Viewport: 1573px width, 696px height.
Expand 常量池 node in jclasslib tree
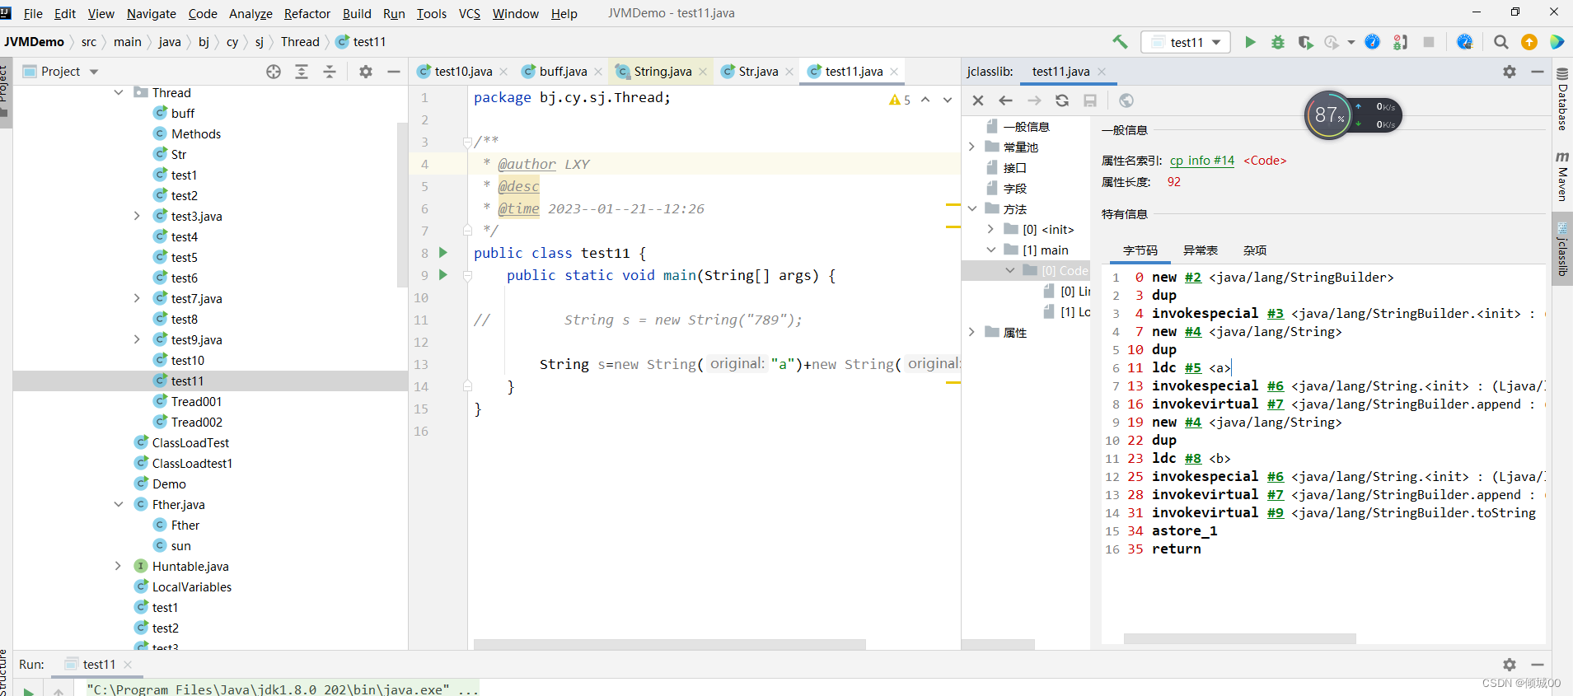coord(972,147)
